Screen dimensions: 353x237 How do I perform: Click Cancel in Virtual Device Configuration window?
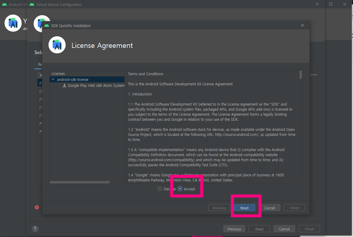pyautogui.click(x=284, y=229)
